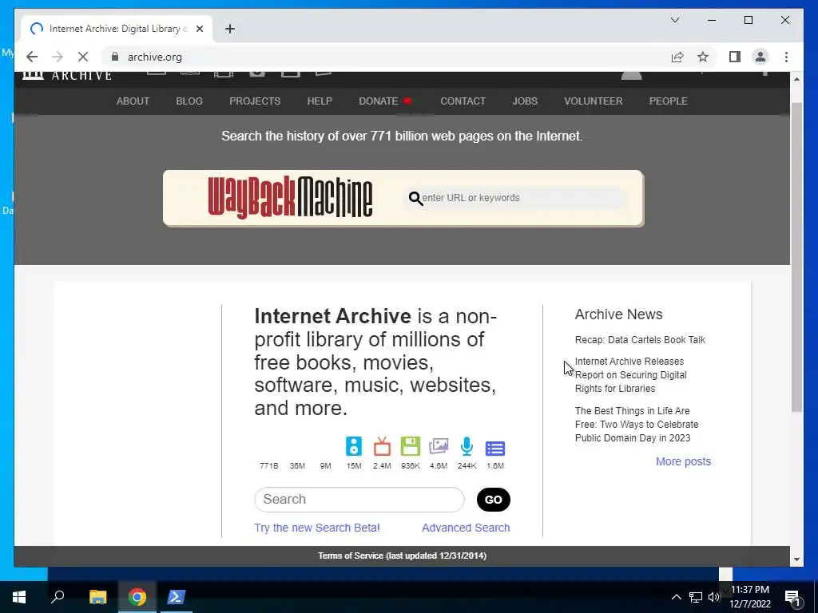Click the browser forward arrow
This screenshot has height=613, width=818.
tap(58, 57)
